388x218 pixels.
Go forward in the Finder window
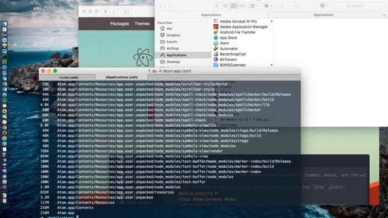(169, 5)
